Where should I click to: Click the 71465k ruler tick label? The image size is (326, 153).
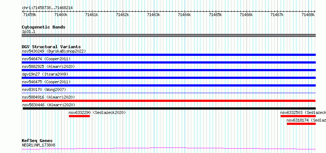tap(216, 15)
